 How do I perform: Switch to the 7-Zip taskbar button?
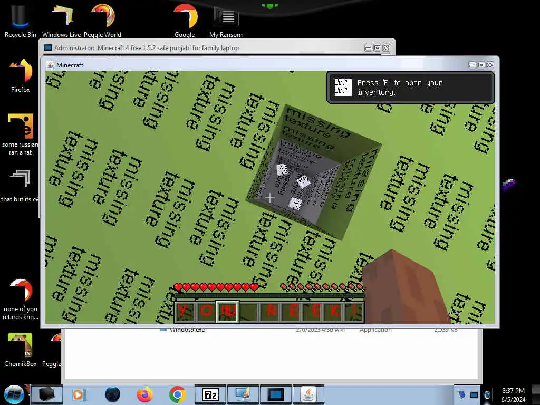pos(210,394)
